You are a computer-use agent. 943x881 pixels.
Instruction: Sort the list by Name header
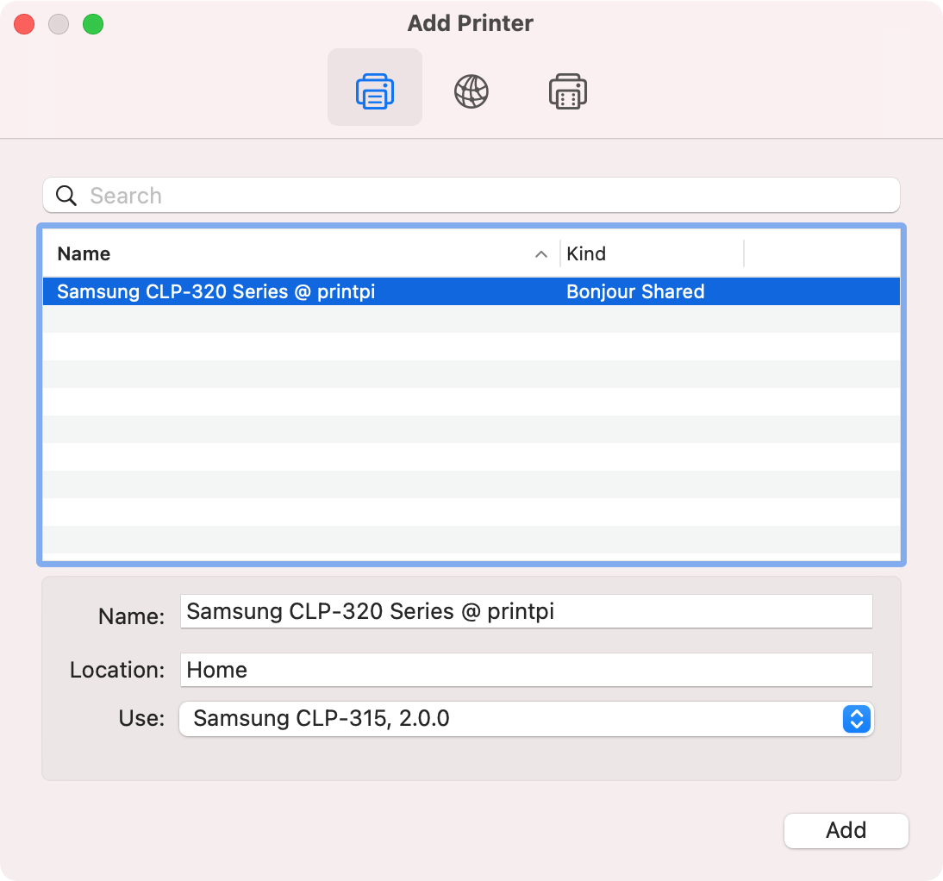[259, 253]
